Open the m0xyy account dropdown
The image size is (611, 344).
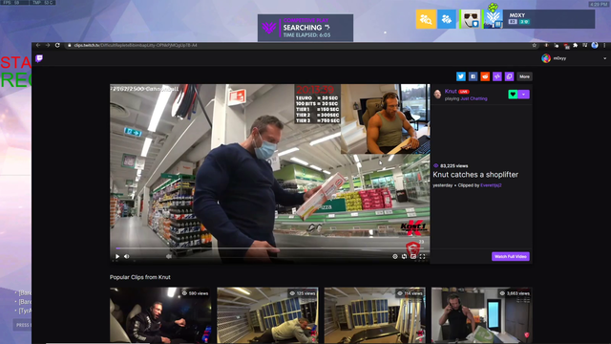pyautogui.click(x=604, y=58)
